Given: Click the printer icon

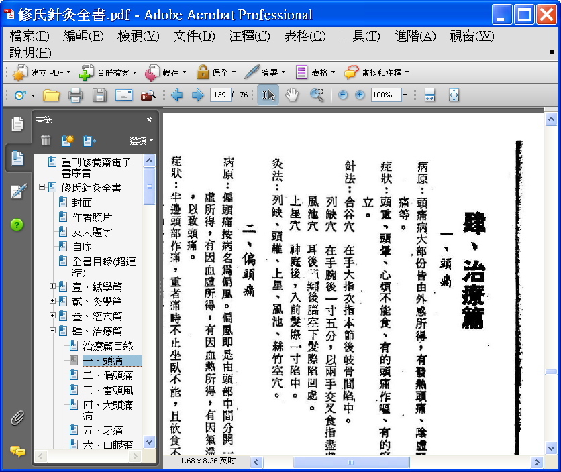Looking at the screenshot, I should [x=75, y=95].
